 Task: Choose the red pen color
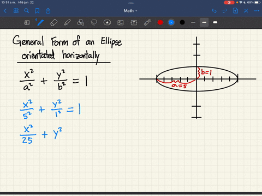point(160,22)
